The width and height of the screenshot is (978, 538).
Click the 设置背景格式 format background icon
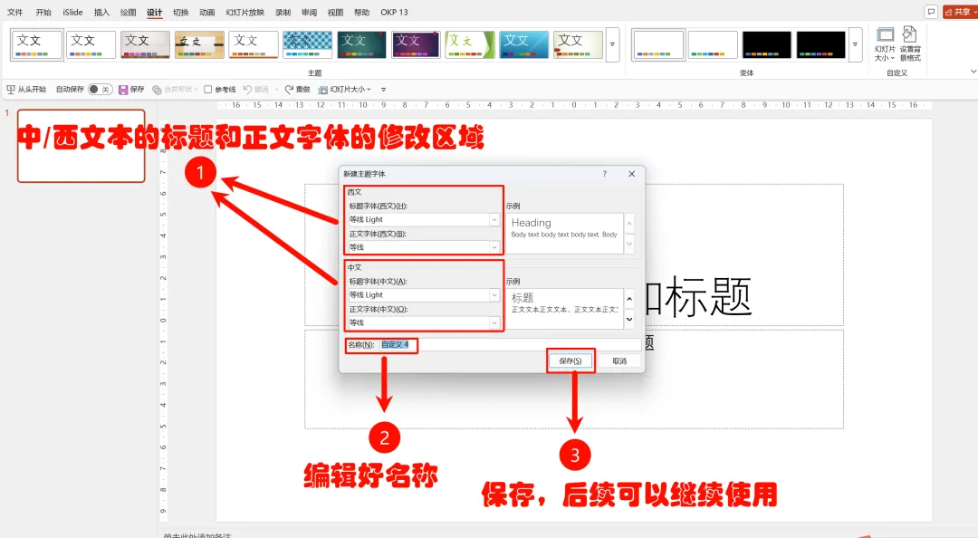[910, 44]
